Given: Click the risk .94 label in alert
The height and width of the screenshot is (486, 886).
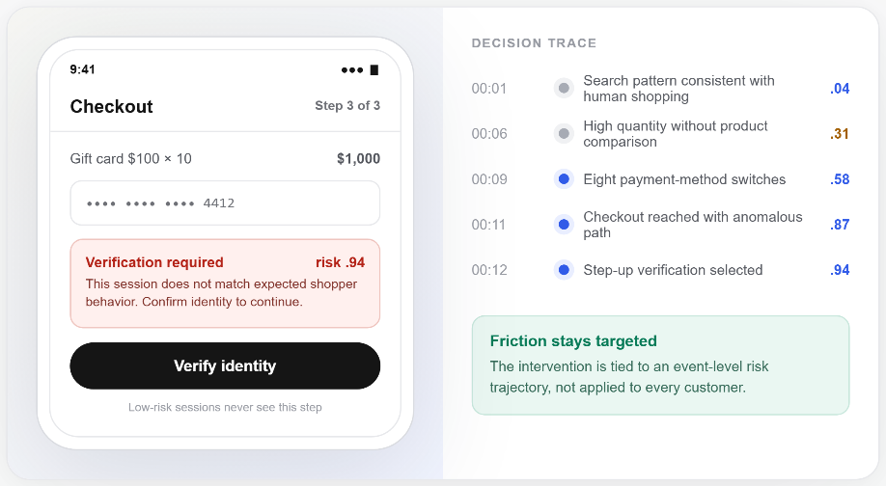Looking at the screenshot, I should pyautogui.click(x=340, y=262).
